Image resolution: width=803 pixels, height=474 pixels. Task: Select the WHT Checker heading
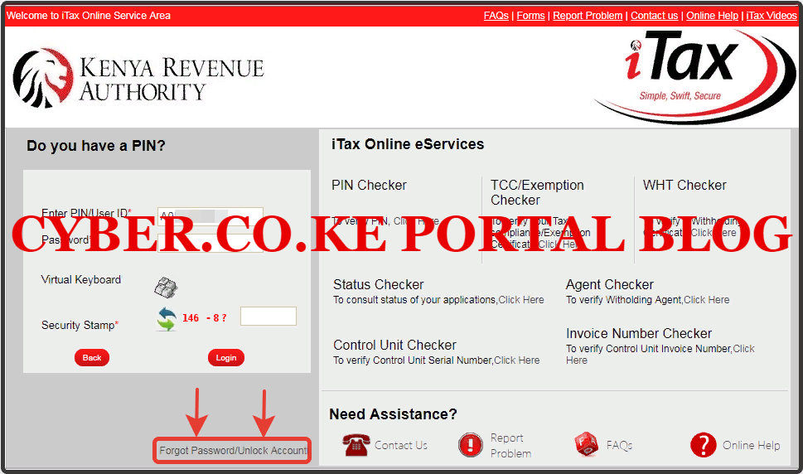coord(684,185)
